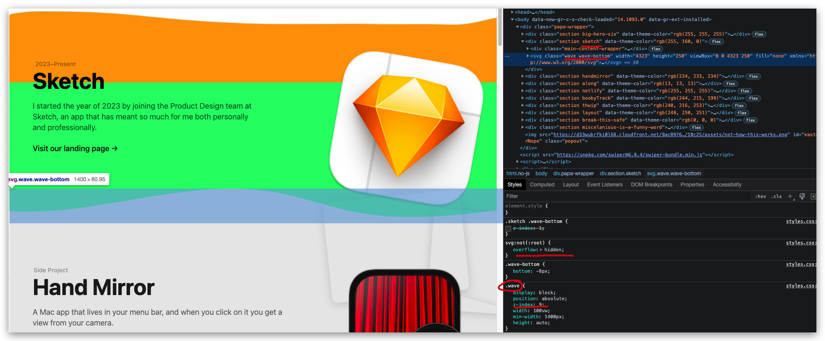Image resolution: width=825 pixels, height=341 pixels.
Task: Click the 'width: 100vw' declaration
Action: click(531, 311)
